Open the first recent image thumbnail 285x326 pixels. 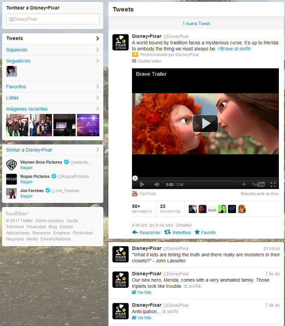pos(17,125)
